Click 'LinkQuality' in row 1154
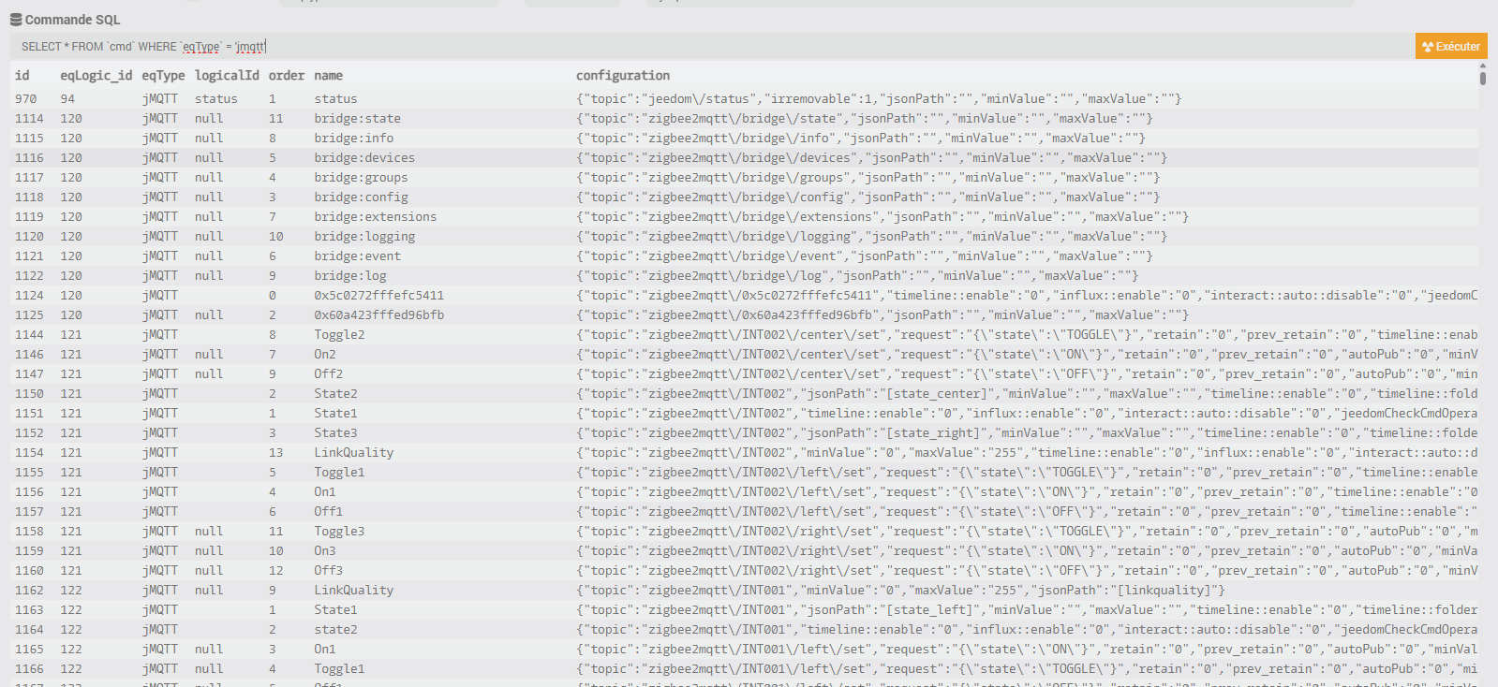The image size is (1498, 687). (x=353, y=453)
